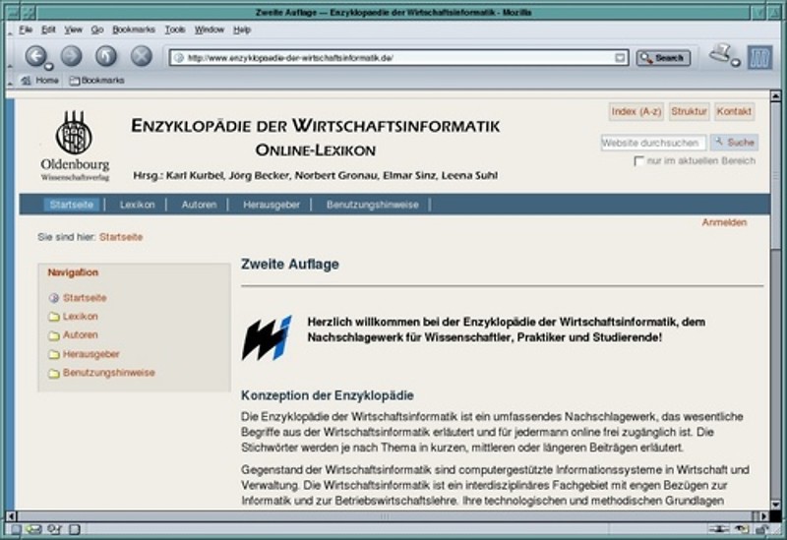The height and width of the screenshot is (540, 787).
Task: Open the Print button dropdown arrow
Action: tap(735, 63)
